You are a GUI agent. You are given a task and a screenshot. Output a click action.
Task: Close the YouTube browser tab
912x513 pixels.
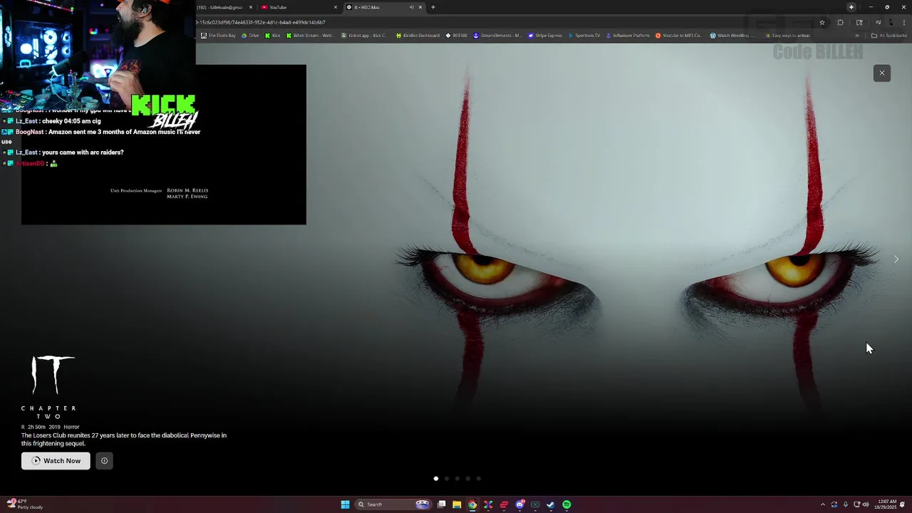tap(336, 7)
